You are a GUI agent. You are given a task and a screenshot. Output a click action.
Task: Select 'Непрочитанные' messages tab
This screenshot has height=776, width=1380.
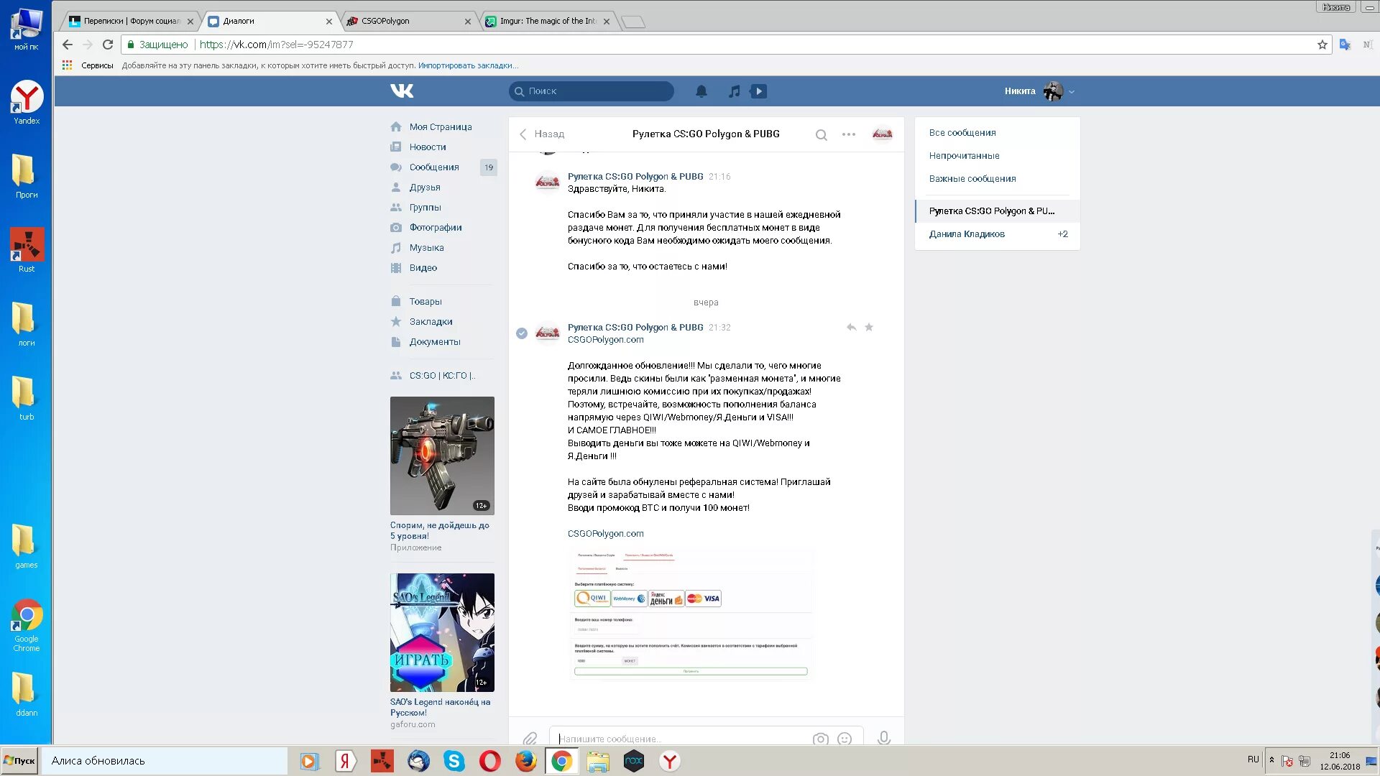[x=964, y=155]
